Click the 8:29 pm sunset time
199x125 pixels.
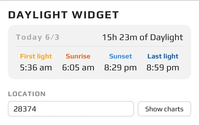(121, 68)
